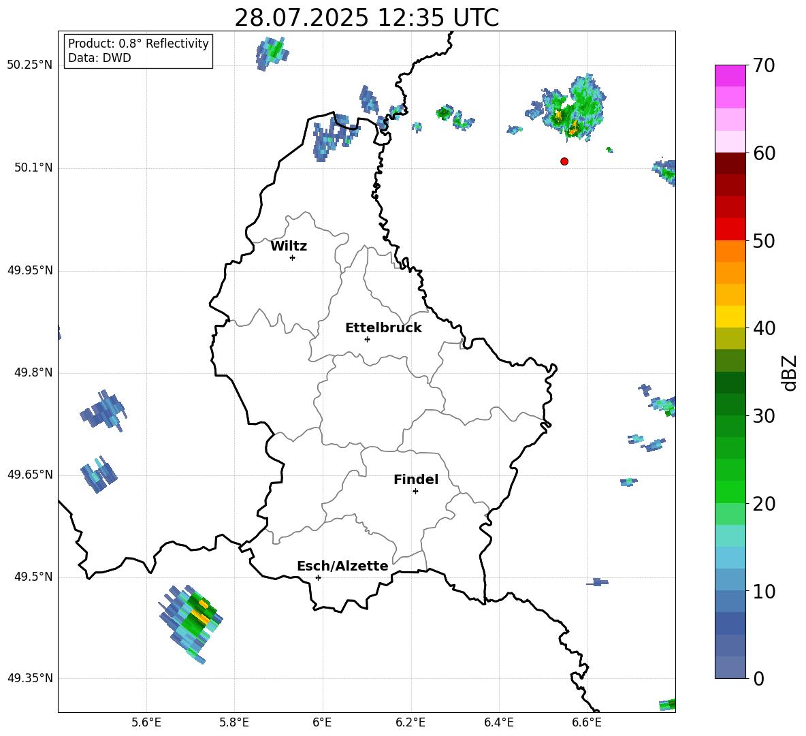Click the red dot marker on the map
806x736 pixels.
[x=564, y=161]
